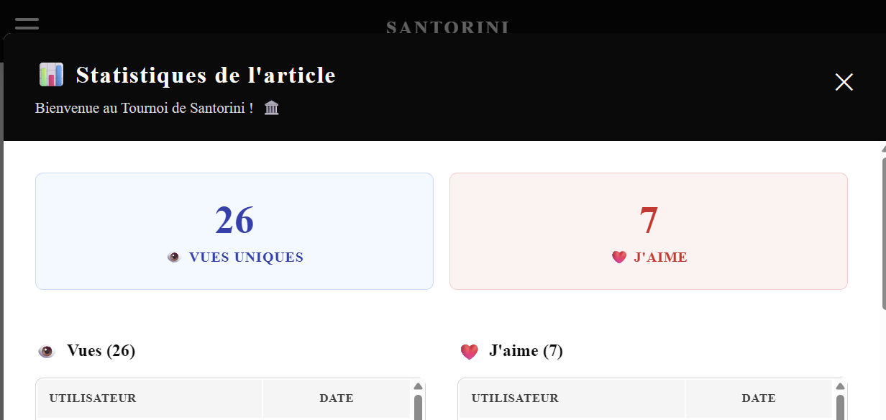Click the eye icon next to Vues (26)
Image resolution: width=886 pixels, height=420 pixels.
pyautogui.click(x=47, y=352)
